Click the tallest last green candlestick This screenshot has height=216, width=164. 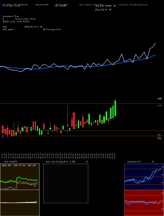(x=115, y=108)
